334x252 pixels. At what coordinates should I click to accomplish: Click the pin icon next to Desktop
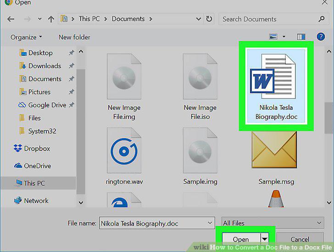[72, 53]
